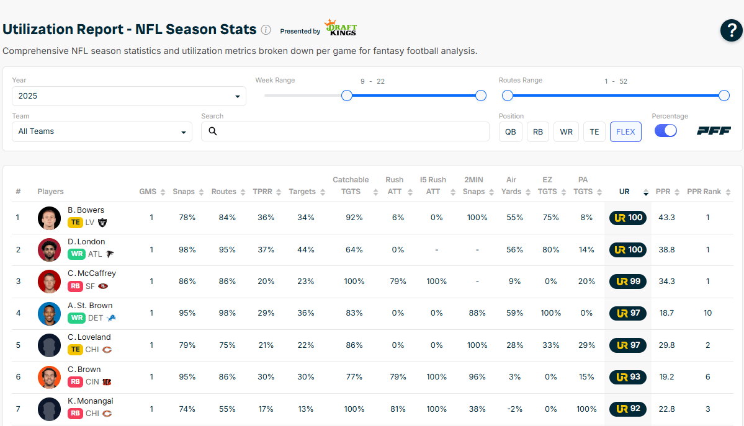744x426 pixels.
Task: Select the FLEX position filter
Action: pyautogui.click(x=625, y=131)
